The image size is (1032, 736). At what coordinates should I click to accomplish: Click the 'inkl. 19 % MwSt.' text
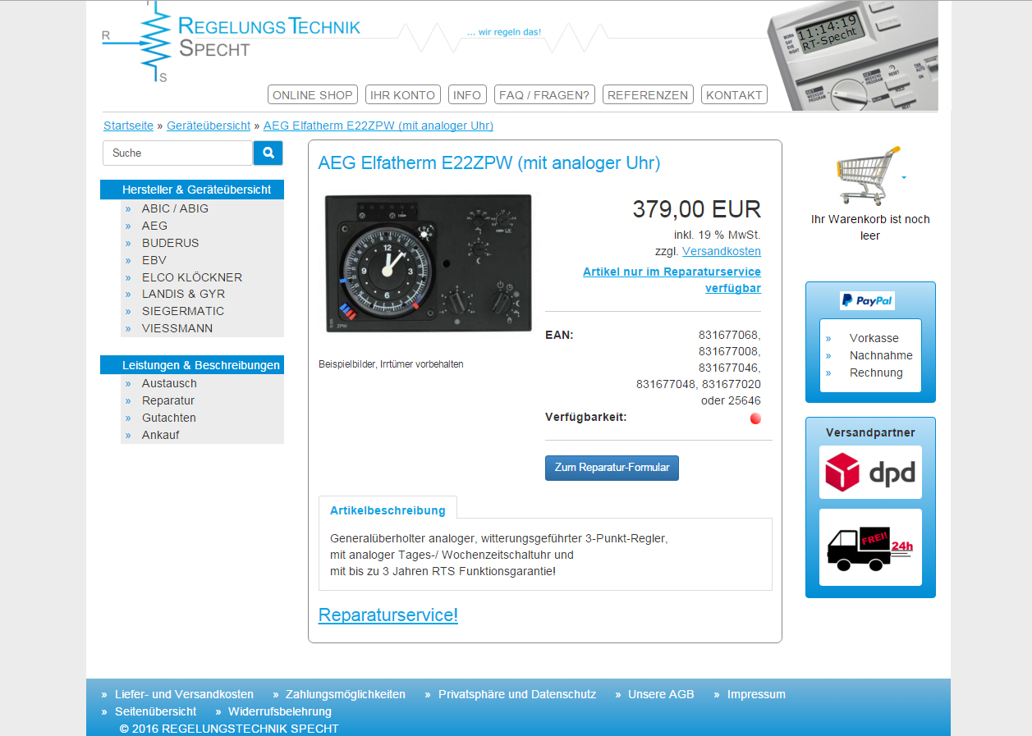click(x=718, y=235)
